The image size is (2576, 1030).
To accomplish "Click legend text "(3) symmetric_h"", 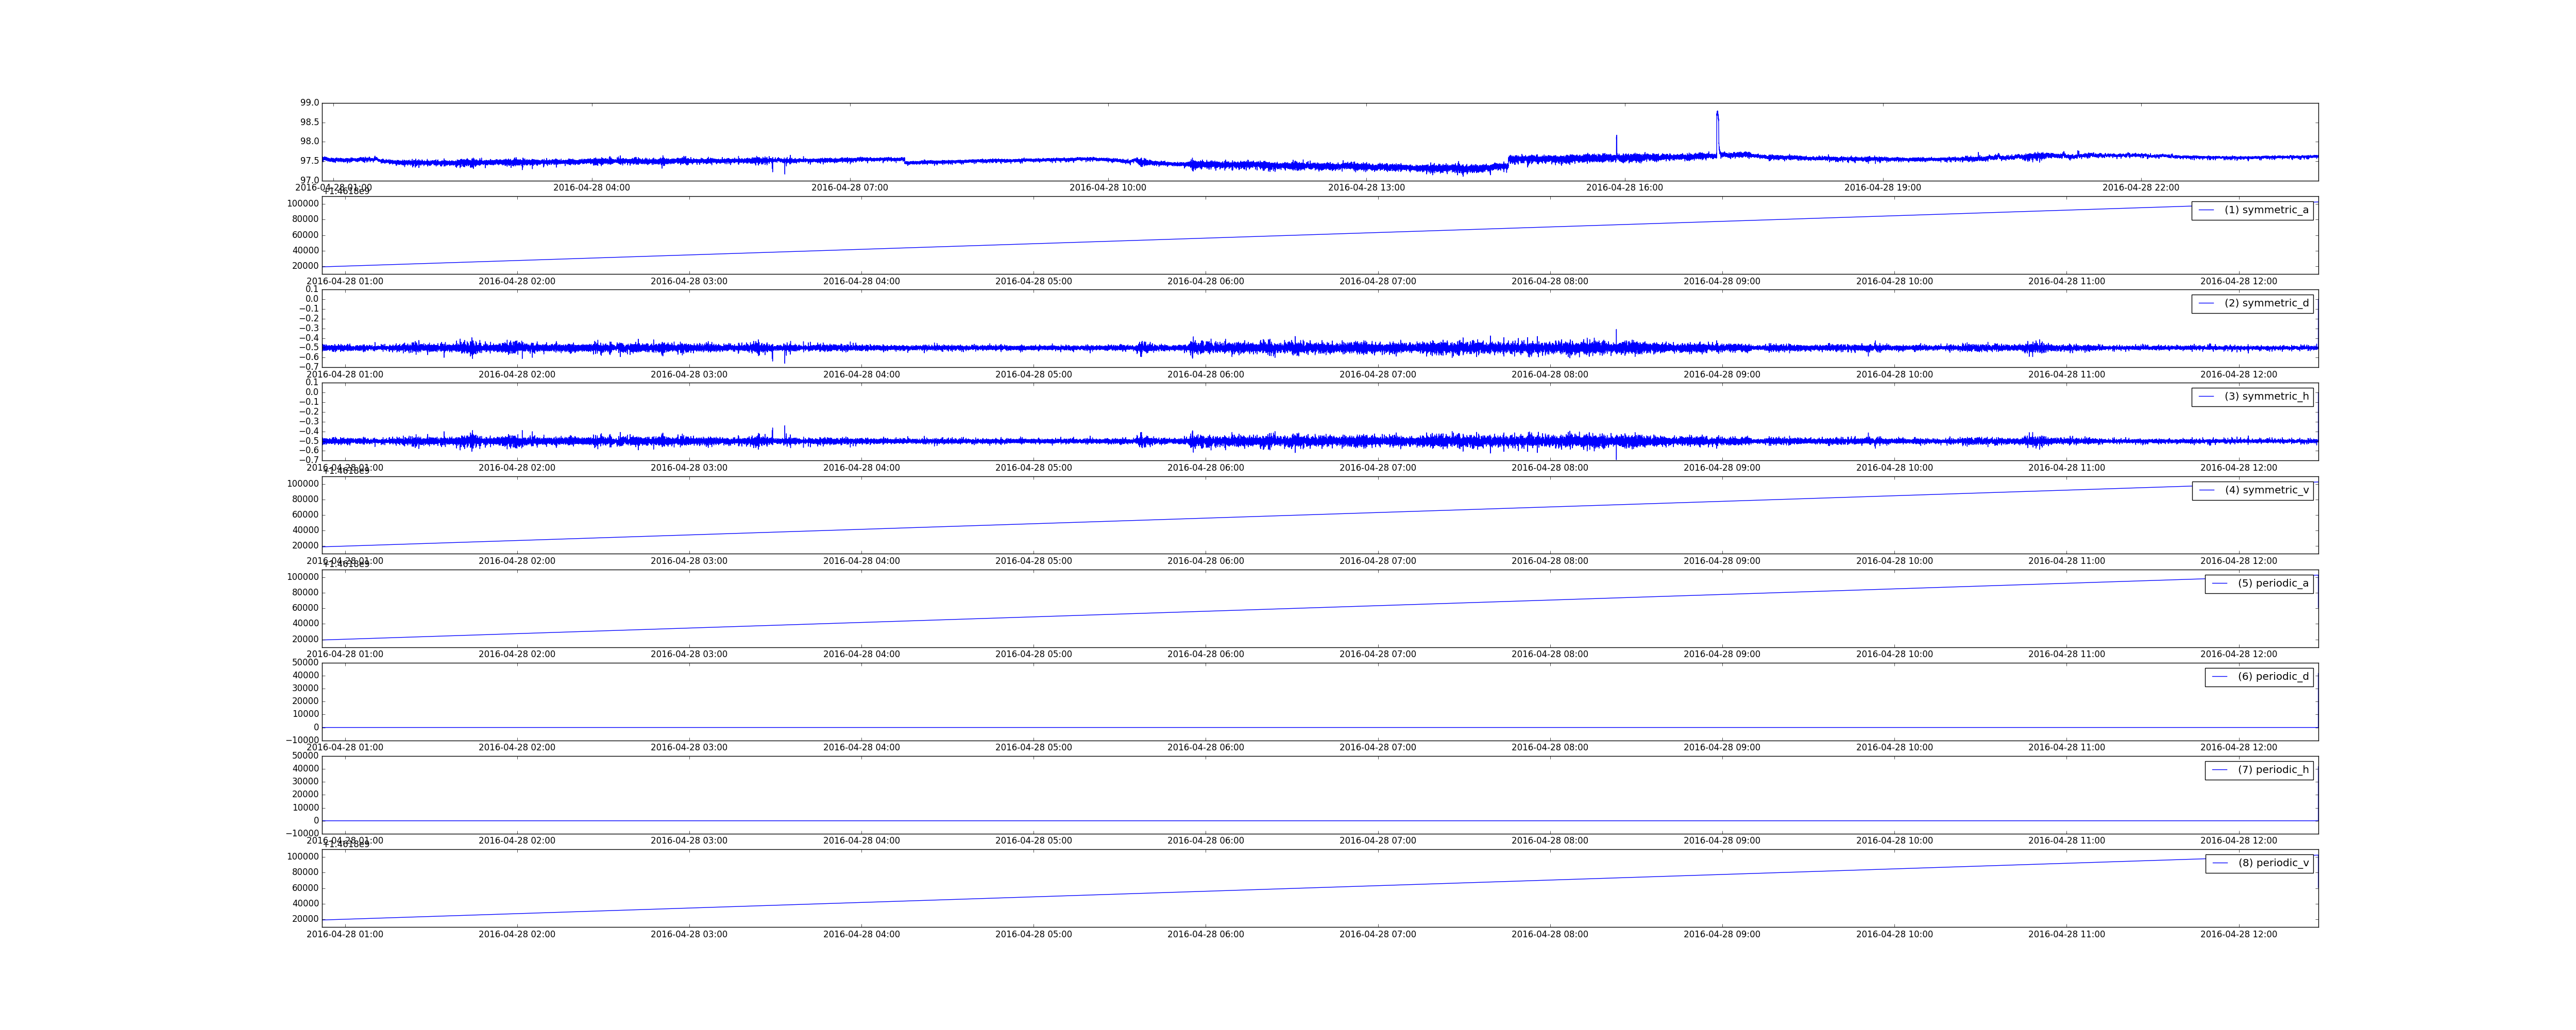I will pyautogui.click(x=2266, y=397).
